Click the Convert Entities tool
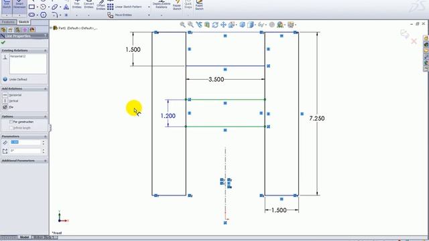 pos(88,5)
